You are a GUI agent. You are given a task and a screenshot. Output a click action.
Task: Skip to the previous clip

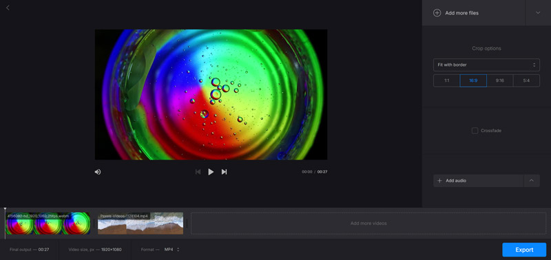point(198,172)
